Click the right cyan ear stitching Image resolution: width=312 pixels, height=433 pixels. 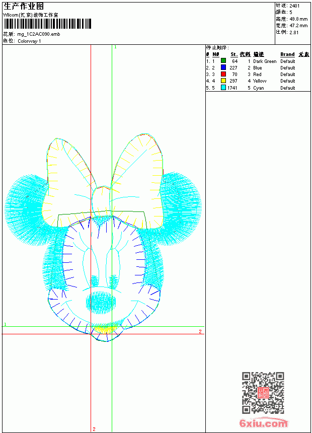181,209
